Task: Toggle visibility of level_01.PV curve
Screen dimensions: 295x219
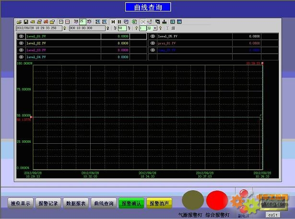Action: coord(21,36)
